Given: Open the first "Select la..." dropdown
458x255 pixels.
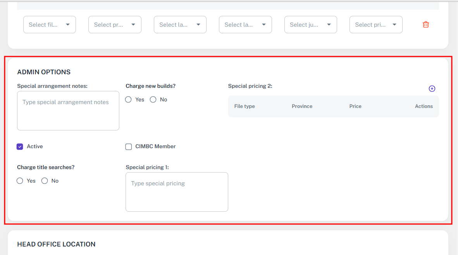Looking at the screenshot, I should click(x=180, y=25).
